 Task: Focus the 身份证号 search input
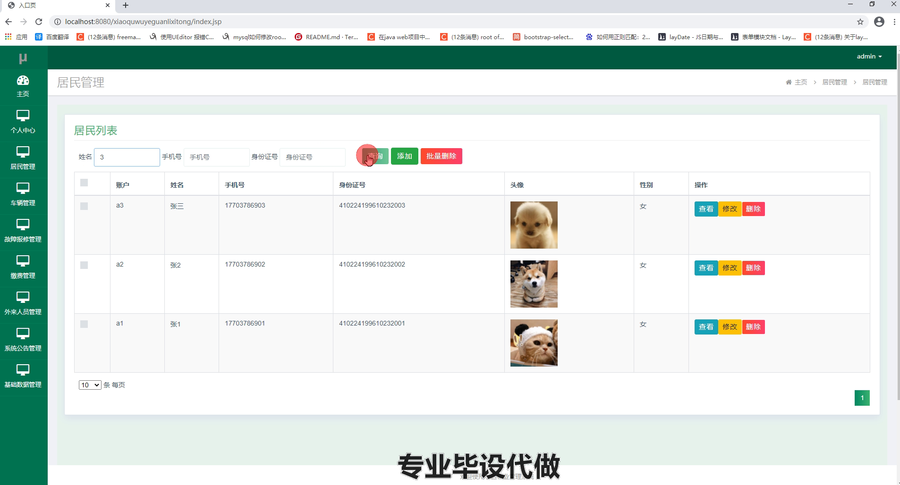313,157
